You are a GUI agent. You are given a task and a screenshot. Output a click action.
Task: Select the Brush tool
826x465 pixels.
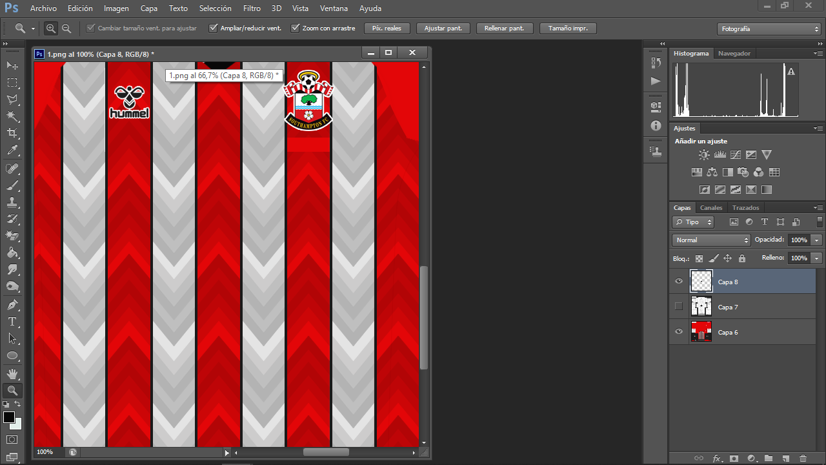point(12,185)
